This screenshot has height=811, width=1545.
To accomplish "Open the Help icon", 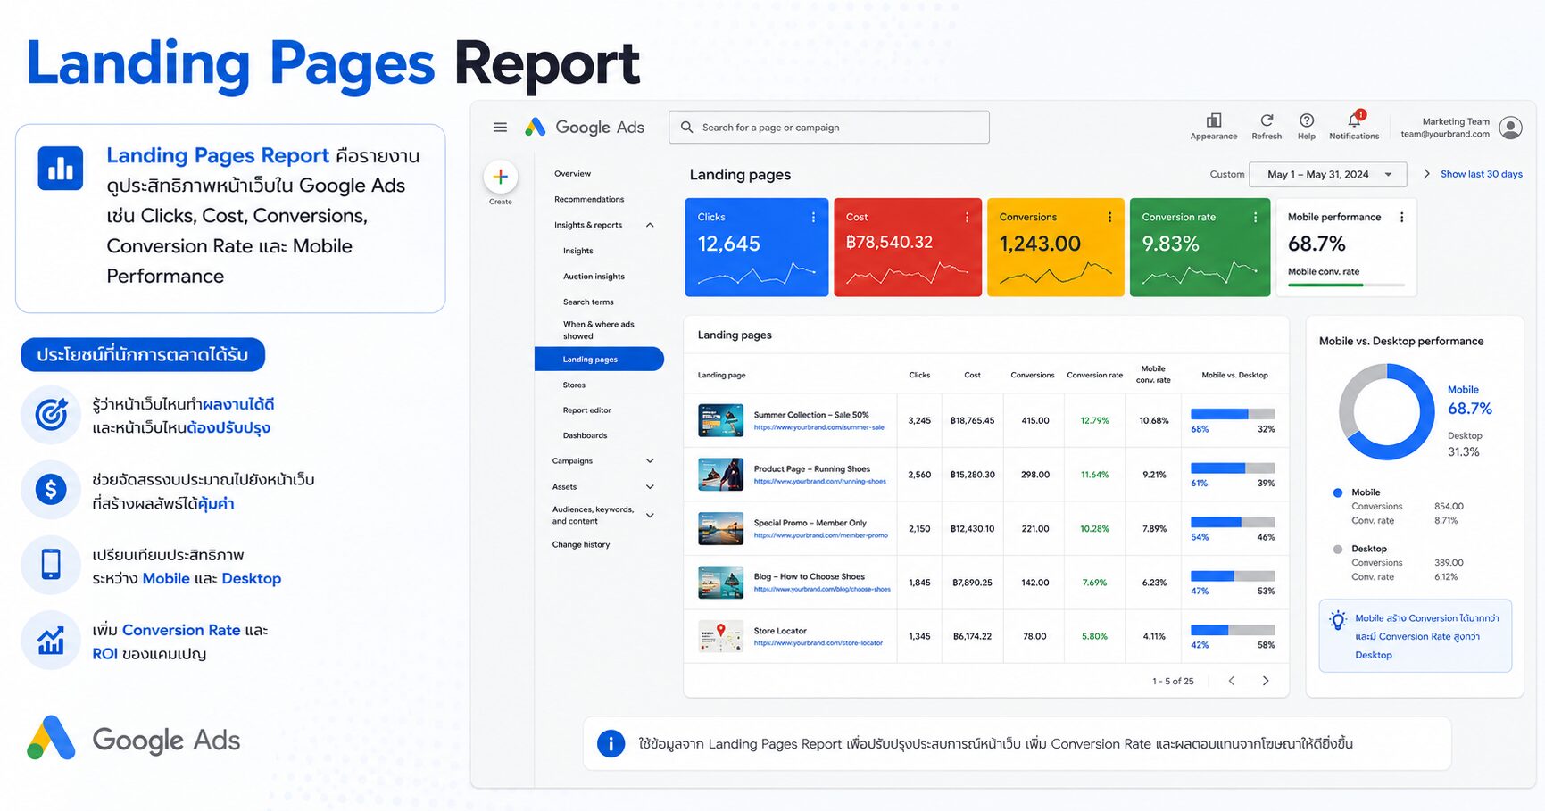I will pos(1306,120).
